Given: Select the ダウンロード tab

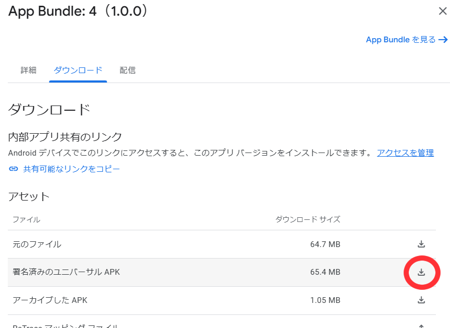Looking at the screenshot, I should click(78, 70).
